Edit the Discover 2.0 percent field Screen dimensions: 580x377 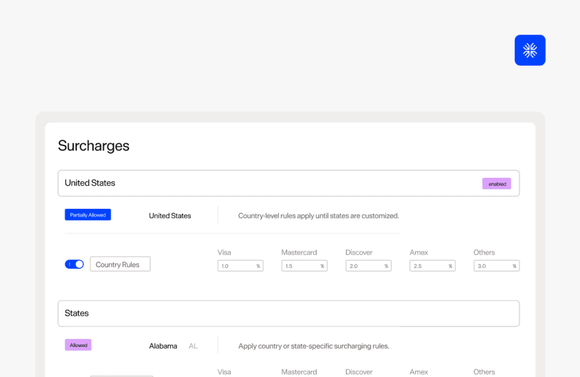pyautogui.click(x=368, y=265)
